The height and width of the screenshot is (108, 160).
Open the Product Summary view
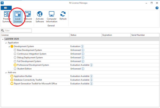click(7, 17)
